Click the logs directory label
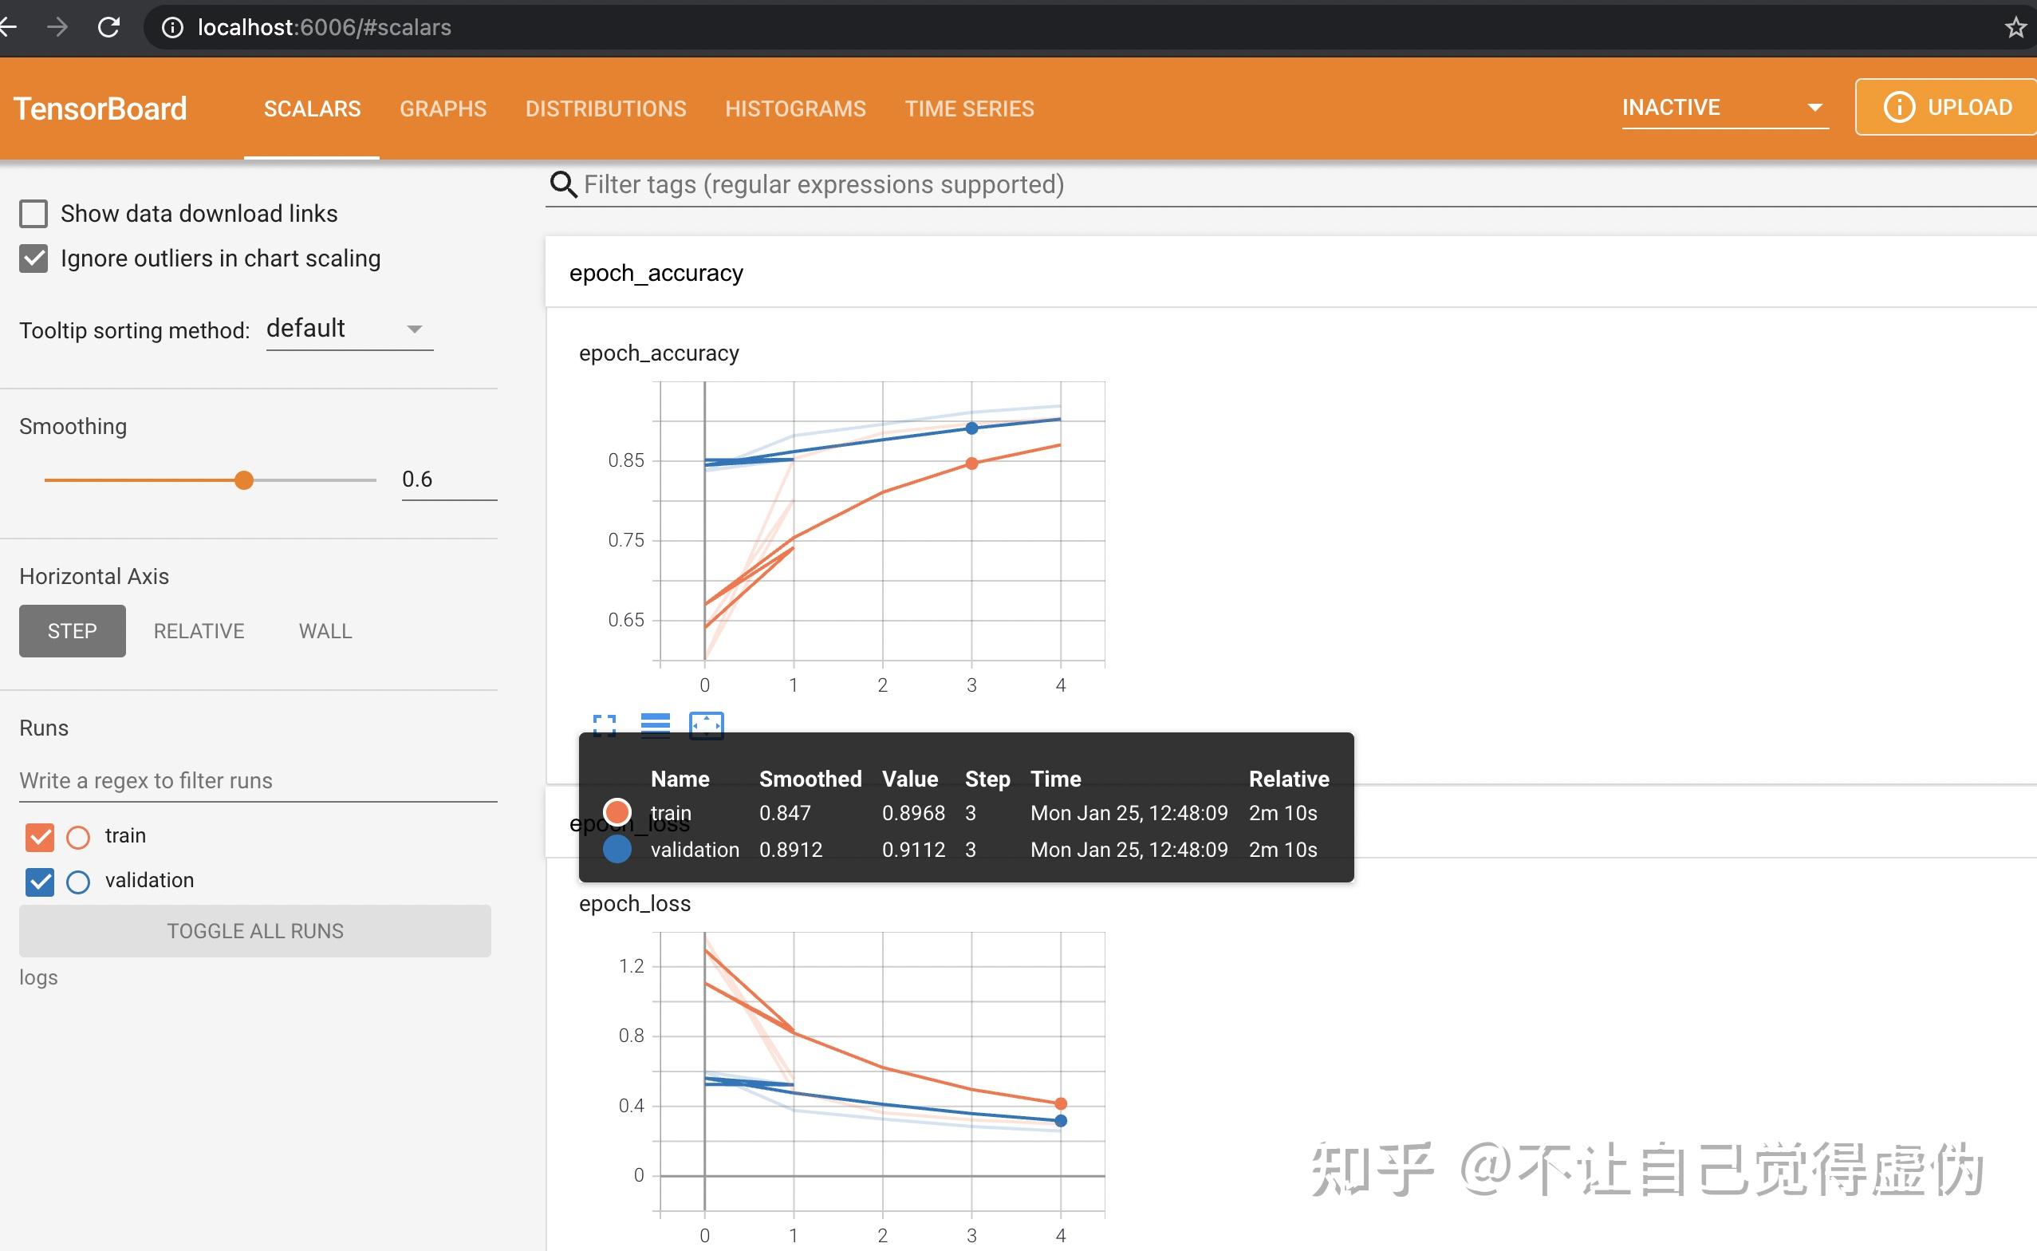Screen dimensions: 2037x1251 (39, 977)
